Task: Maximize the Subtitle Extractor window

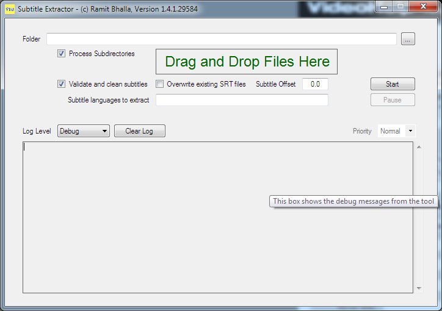Action: coord(400,7)
